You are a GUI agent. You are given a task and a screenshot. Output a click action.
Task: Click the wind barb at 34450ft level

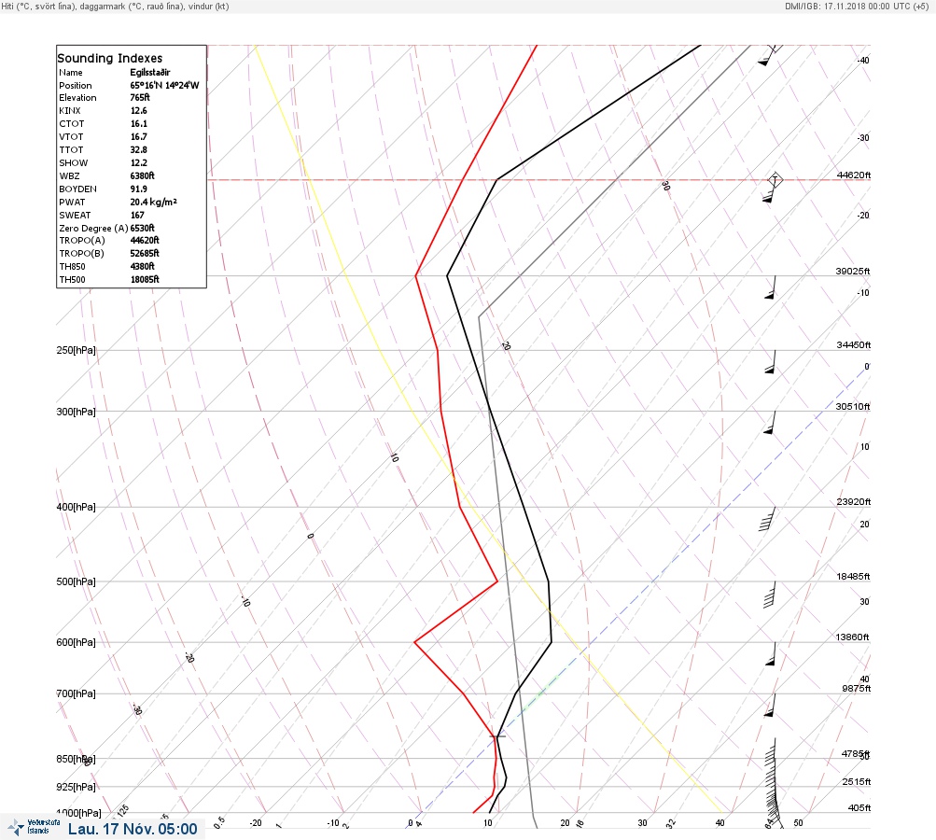771,362
